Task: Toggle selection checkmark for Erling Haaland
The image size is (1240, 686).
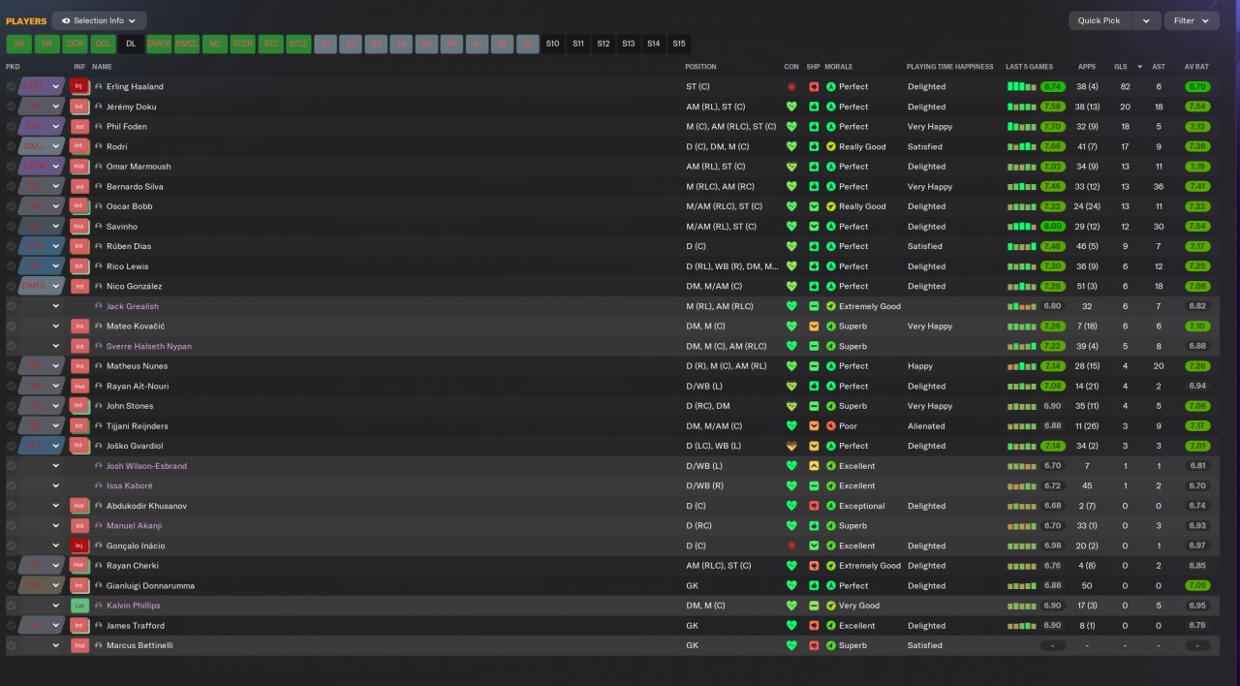Action: (12, 87)
